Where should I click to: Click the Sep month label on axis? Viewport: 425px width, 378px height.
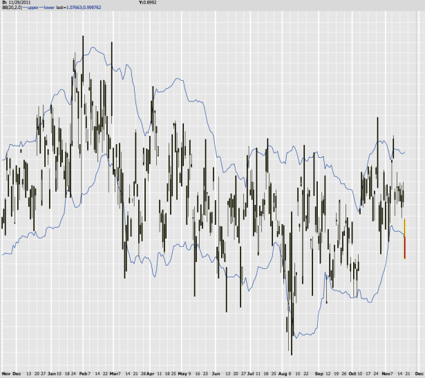click(x=319, y=374)
